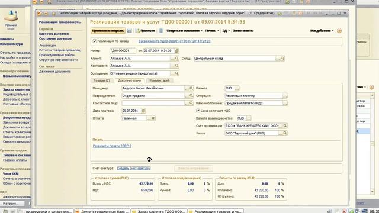Click the Зачет оплаты button
This screenshot has width=379, height=213.
pos(243,31)
